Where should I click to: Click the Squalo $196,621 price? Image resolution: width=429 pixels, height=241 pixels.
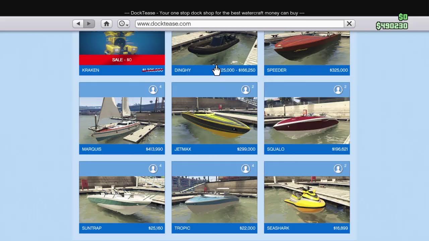click(x=340, y=149)
